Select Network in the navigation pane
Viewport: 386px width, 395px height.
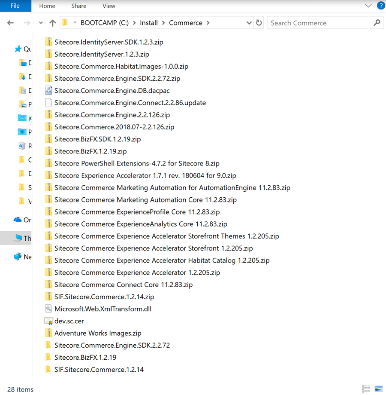coord(22,257)
